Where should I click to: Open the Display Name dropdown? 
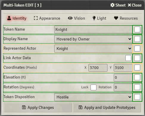(x=93, y=39)
